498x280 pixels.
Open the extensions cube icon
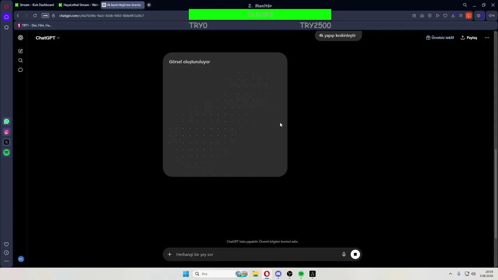point(479,16)
